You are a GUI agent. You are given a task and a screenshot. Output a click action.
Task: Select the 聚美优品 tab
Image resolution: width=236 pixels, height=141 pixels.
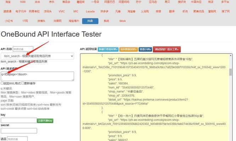click(x=199, y=11)
